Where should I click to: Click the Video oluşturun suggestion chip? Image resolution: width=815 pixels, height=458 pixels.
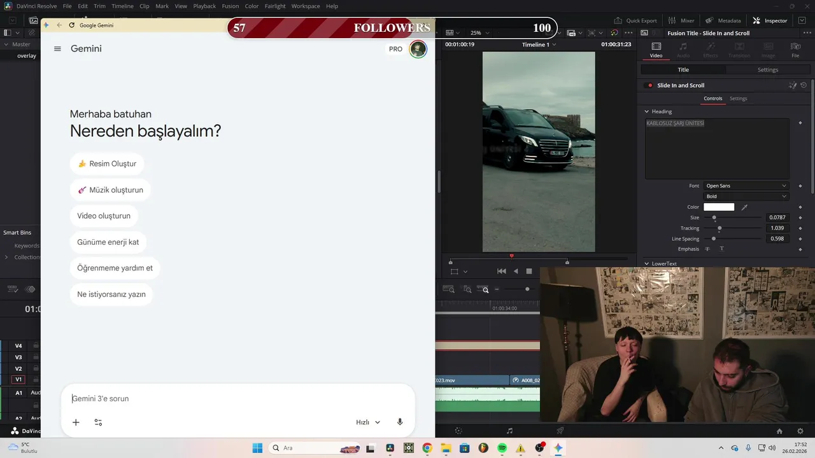click(x=104, y=216)
